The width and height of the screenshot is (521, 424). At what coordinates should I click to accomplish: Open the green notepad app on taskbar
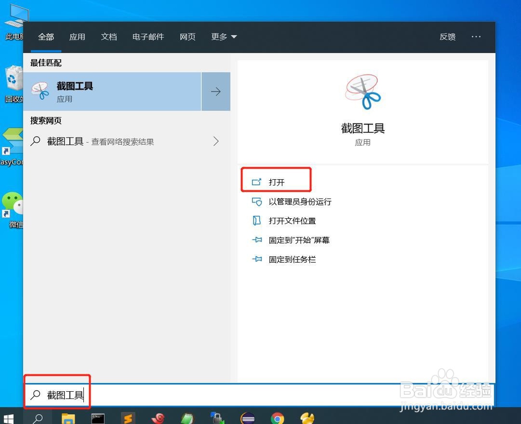tap(188, 418)
